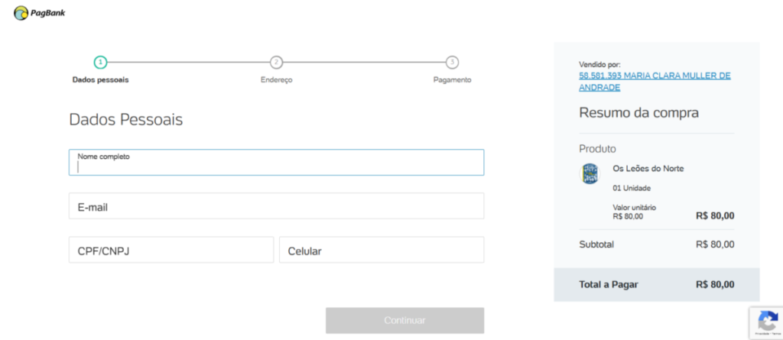
Task: Click the Os Leões do Norte product name
Action: coord(648,168)
